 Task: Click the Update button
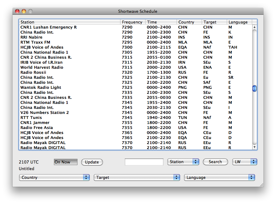(92, 162)
